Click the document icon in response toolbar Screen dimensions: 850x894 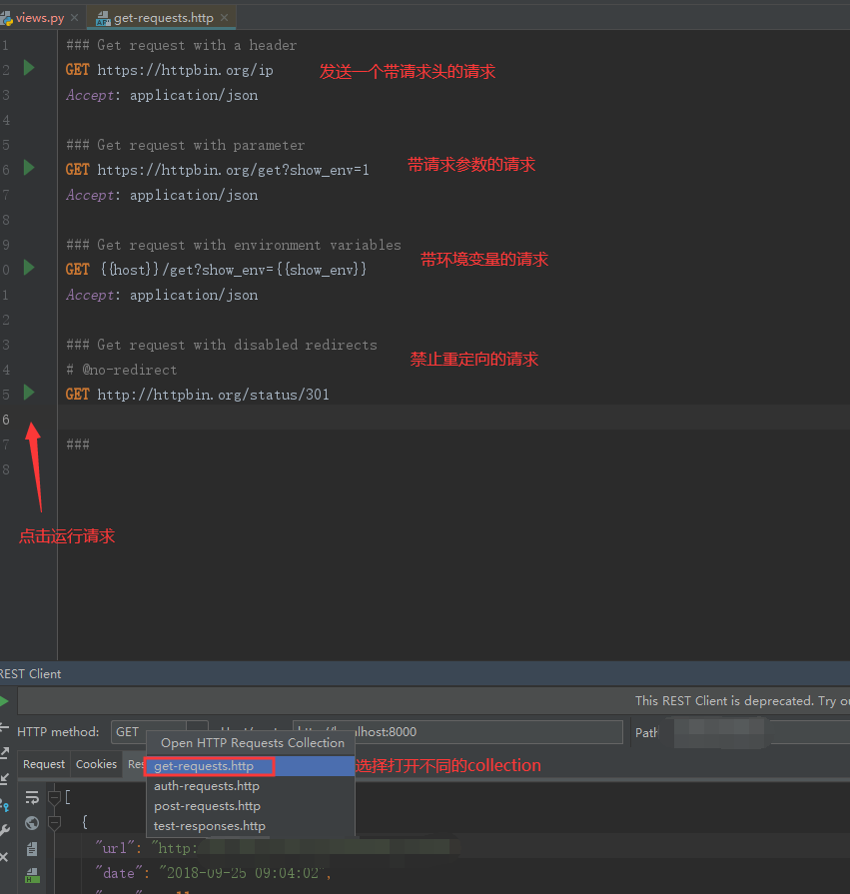pyautogui.click(x=33, y=849)
